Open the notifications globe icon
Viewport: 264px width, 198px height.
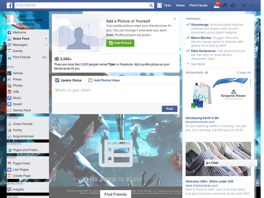tap(233, 6)
